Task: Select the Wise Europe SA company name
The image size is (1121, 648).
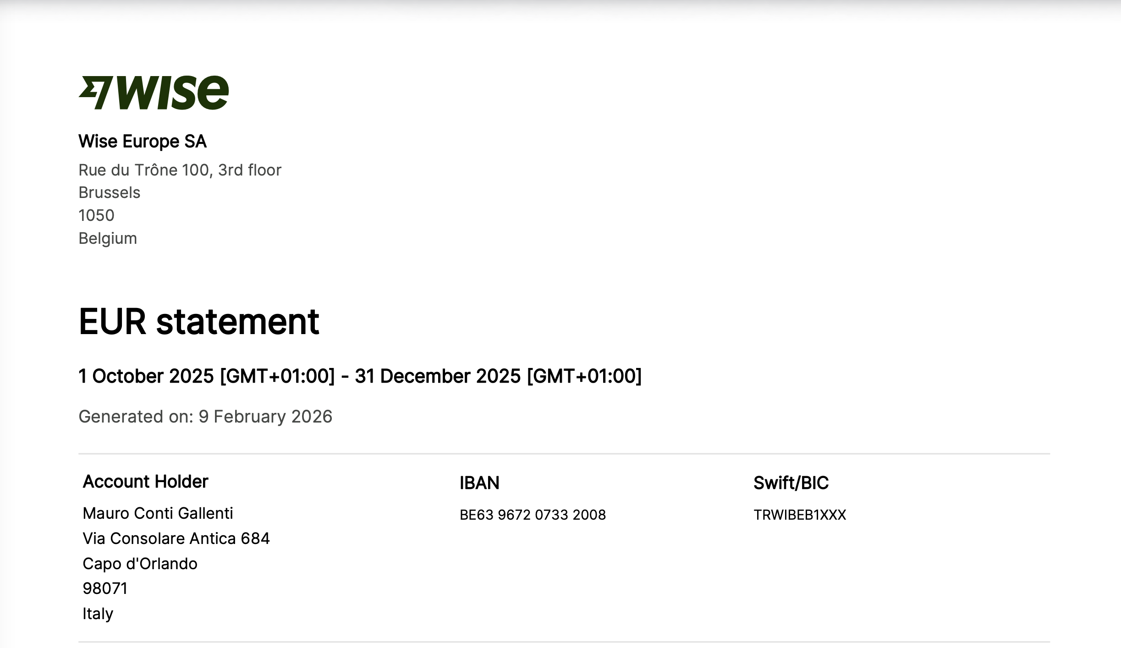Action: (143, 142)
